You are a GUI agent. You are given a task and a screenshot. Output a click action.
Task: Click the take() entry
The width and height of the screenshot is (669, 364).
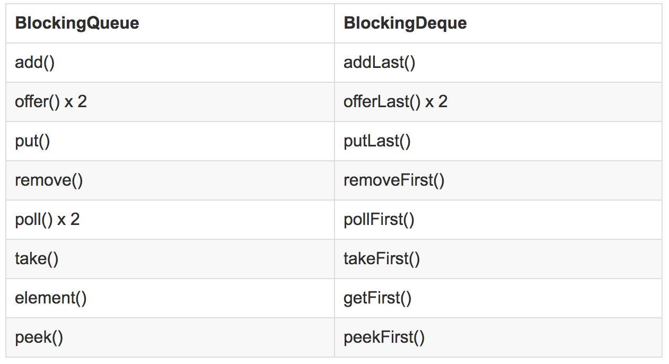tap(37, 259)
